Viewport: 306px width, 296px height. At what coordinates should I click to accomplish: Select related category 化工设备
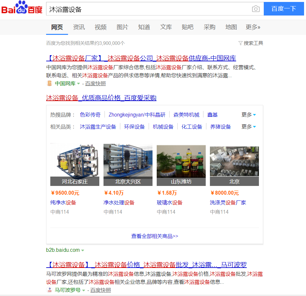(x=192, y=127)
